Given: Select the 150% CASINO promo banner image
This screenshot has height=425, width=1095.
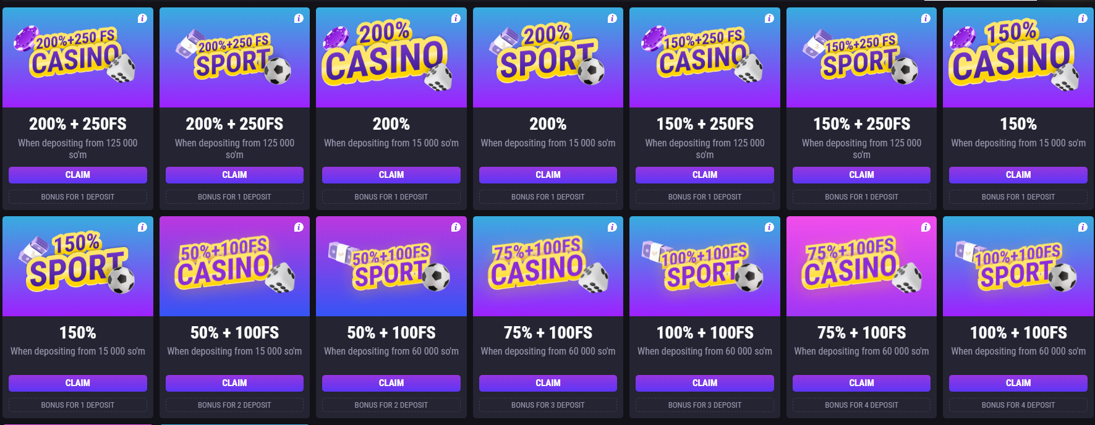Looking at the screenshot, I should [x=1018, y=57].
